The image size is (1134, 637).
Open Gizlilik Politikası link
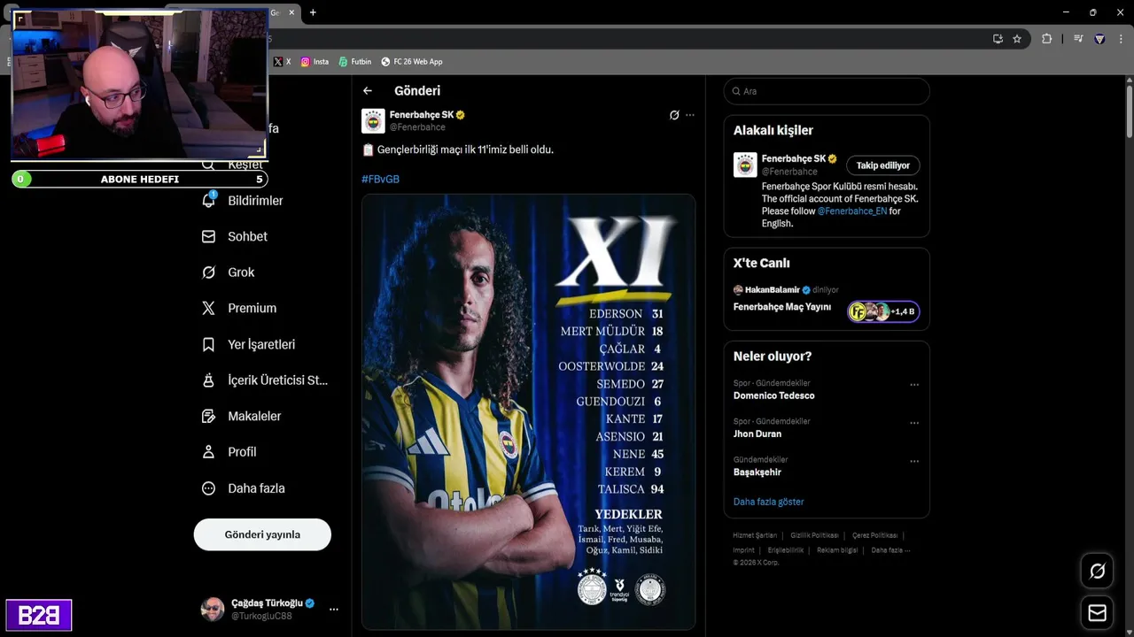pos(814,535)
